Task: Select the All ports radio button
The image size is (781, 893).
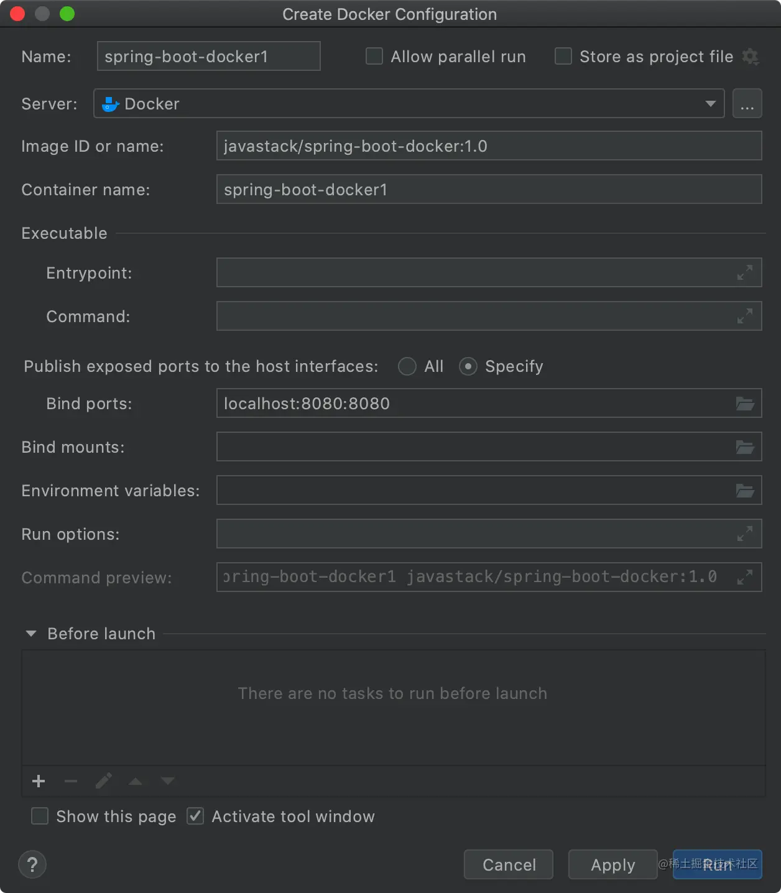Action: (407, 366)
